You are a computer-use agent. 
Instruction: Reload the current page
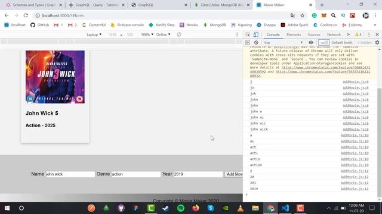click(26, 15)
